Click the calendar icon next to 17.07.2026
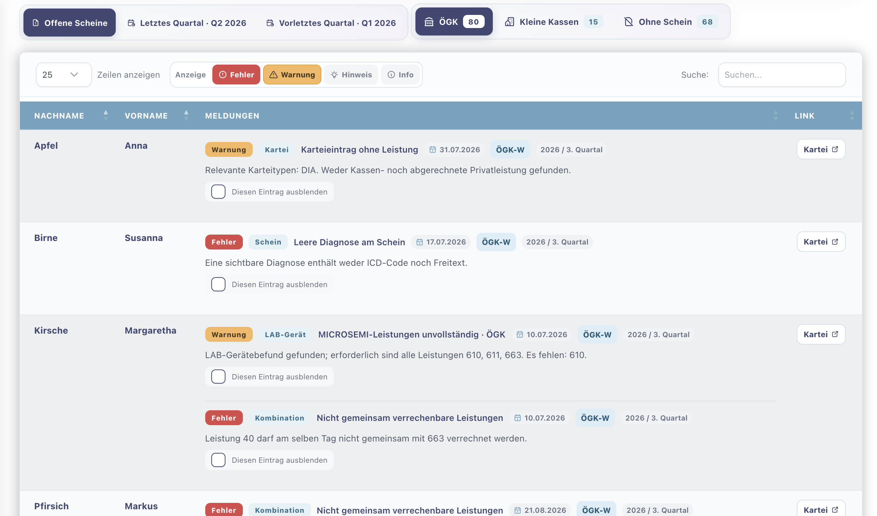The height and width of the screenshot is (516, 877). click(419, 242)
